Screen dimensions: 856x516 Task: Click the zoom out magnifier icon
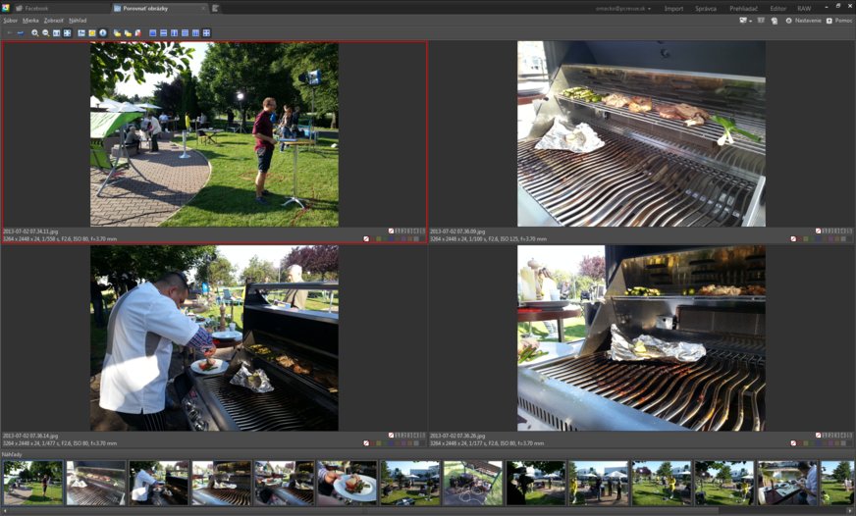pyautogui.click(x=45, y=32)
